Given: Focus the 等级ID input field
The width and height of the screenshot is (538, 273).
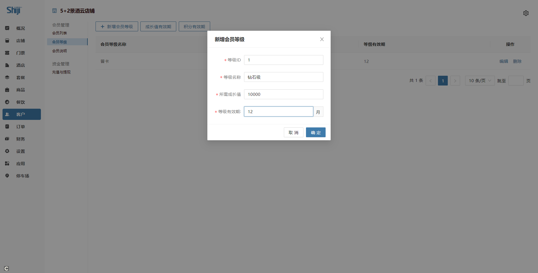Looking at the screenshot, I should tap(284, 60).
